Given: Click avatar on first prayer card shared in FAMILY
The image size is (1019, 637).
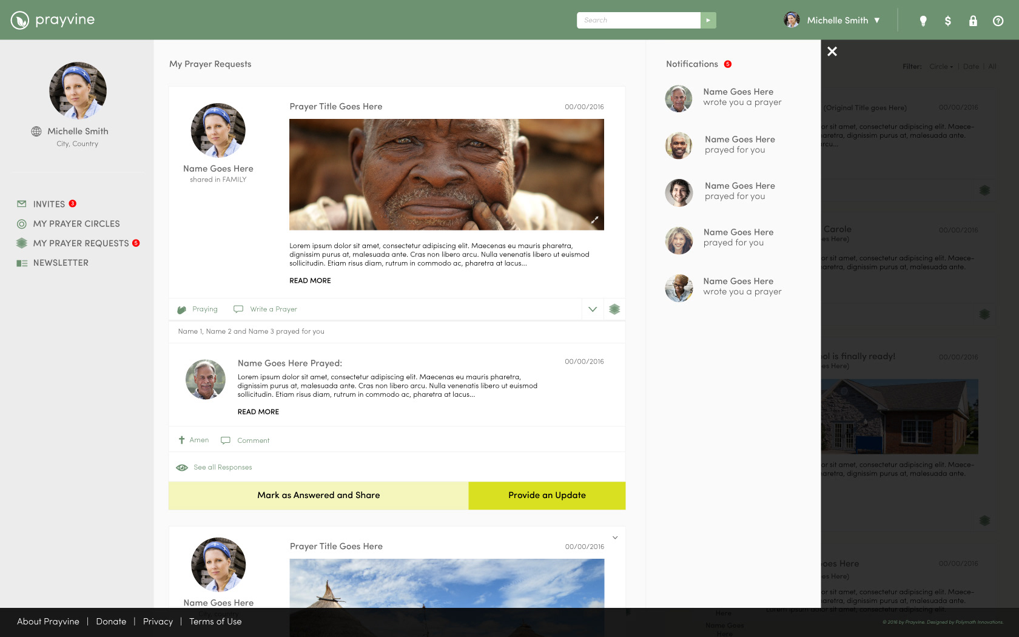Looking at the screenshot, I should pos(218,130).
